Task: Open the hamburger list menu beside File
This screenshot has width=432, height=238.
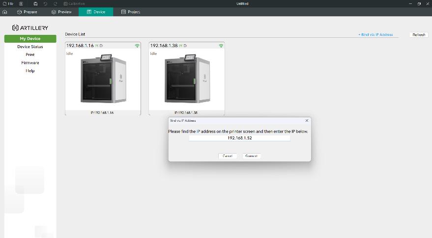Action: pyautogui.click(x=21, y=3)
